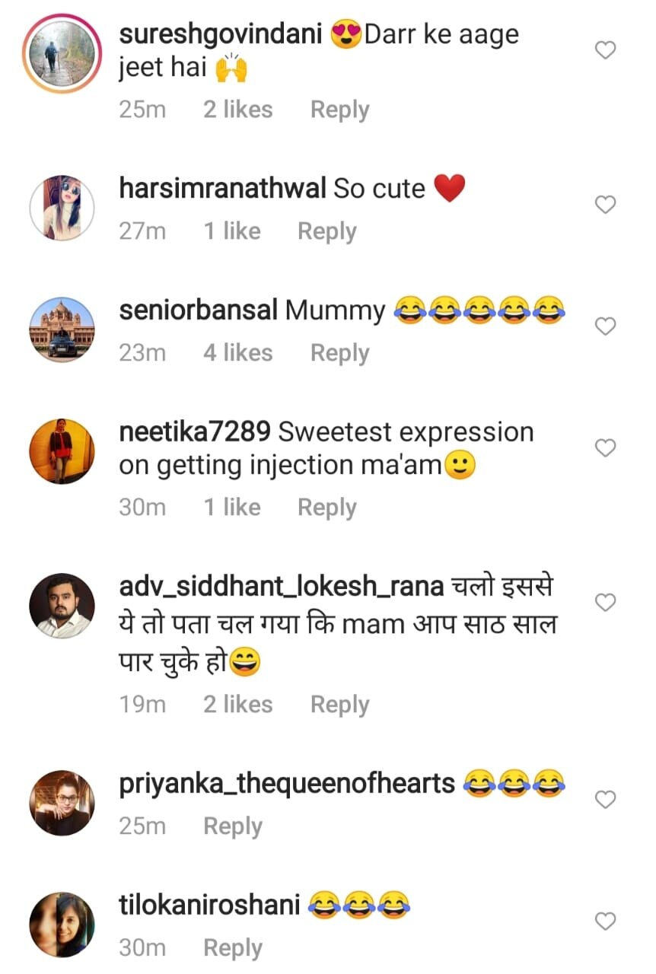Reply to tilokaniroshani's comment
The width and height of the screenshot is (656, 974).
click(x=232, y=948)
